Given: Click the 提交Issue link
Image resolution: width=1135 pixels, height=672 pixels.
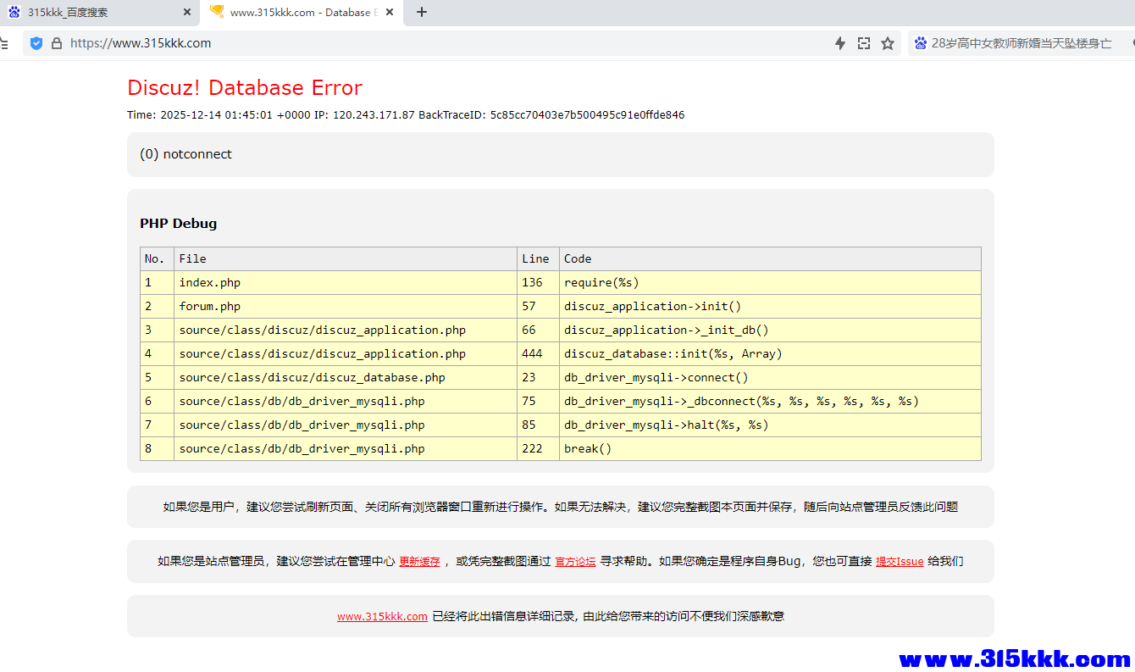Looking at the screenshot, I should [900, 561].
